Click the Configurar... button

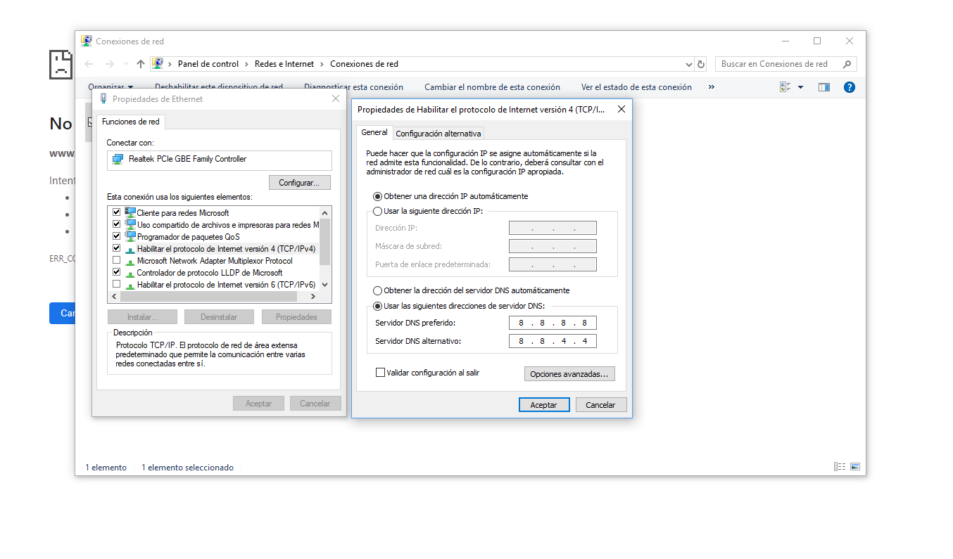(300, 183)
